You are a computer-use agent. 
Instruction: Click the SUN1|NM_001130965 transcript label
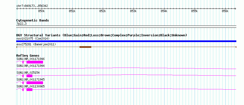(30, 86)
